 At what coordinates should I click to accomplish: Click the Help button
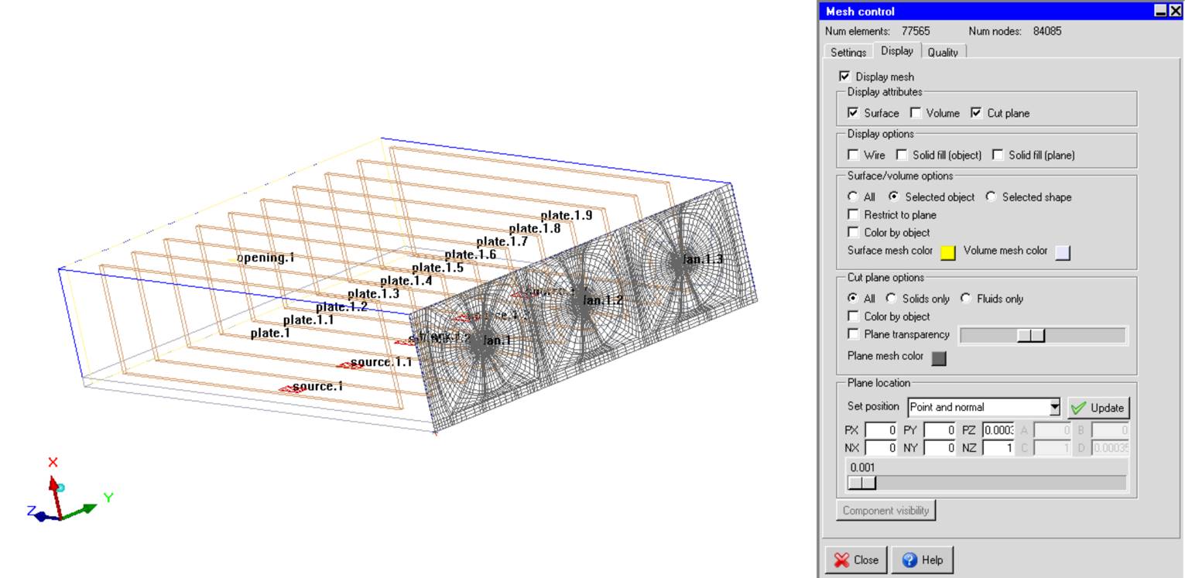pos(922,559)
